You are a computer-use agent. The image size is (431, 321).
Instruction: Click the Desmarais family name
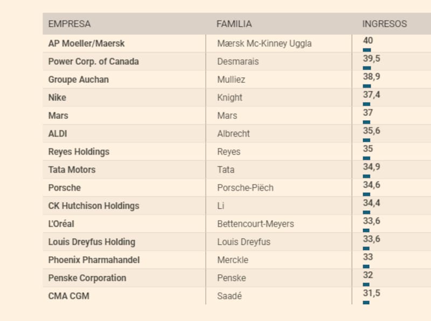point(238,62)
